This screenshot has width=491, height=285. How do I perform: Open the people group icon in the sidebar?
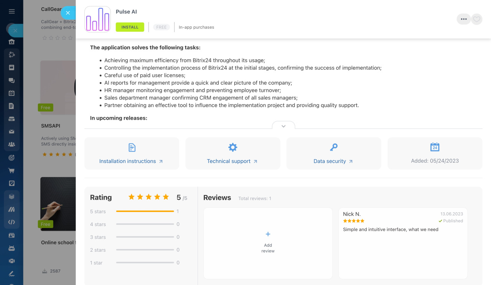[12, 145]
